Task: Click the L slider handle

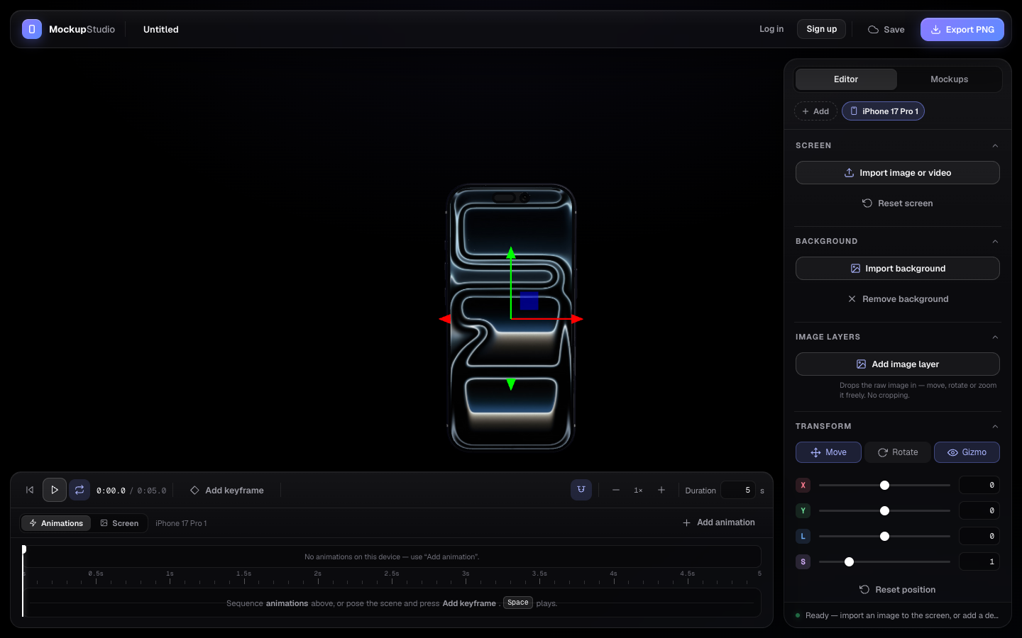Action: (x=884, y=536)
